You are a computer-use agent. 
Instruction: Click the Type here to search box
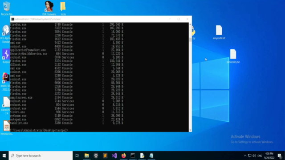click(41, 156)
